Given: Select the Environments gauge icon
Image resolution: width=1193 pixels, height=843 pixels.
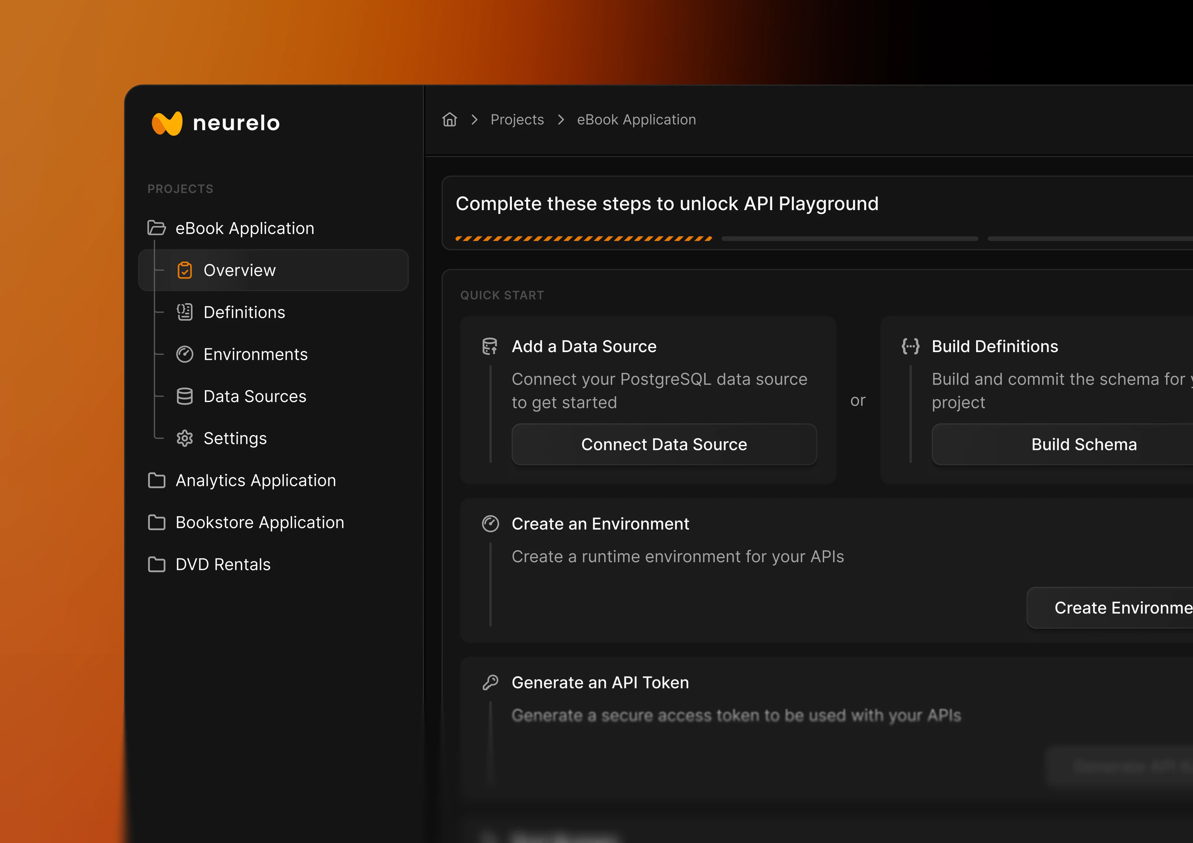Looking at the screenshot, I should tap(185, 354).
